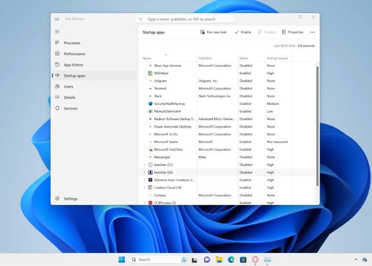Viewport: 372px width, 266px height.
Task: Click the App history clock icon
Action: pos(57,65)
